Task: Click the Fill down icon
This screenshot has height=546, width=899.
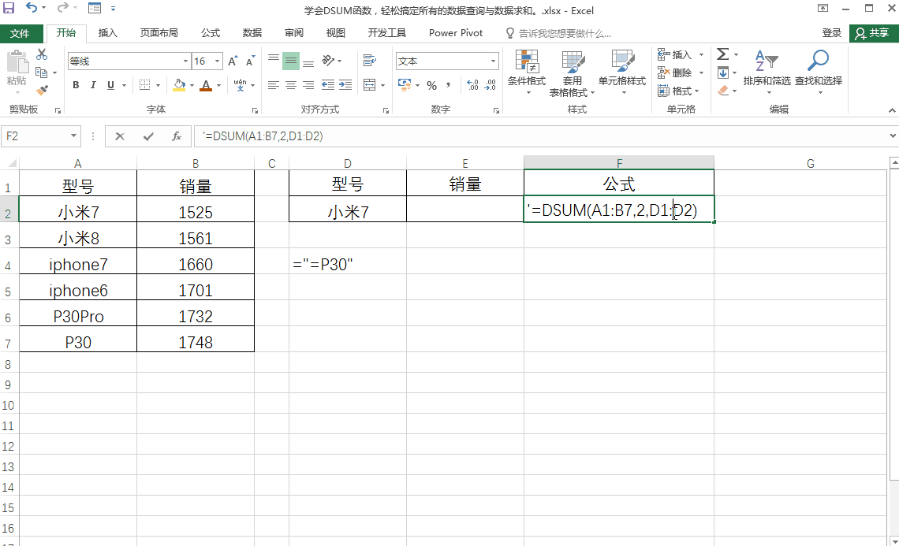Action: pos(723,72)
